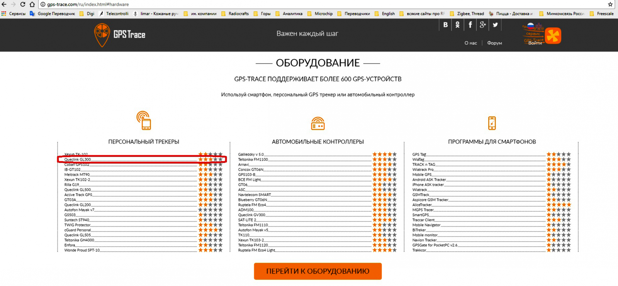Open the Google Переводчик bookmark
Screen dimensions: 618x286
pos(53,14)
